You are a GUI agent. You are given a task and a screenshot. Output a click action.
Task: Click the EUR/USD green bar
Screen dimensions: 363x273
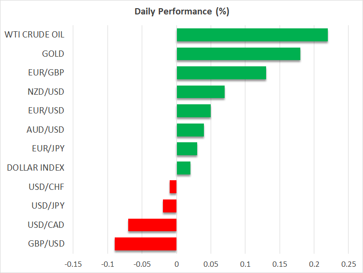click(194, 111)
